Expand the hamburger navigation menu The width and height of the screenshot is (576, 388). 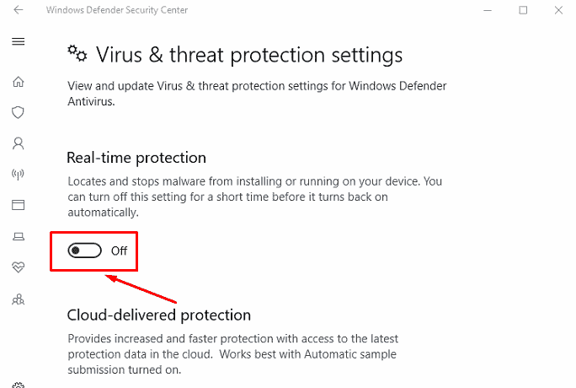(18, 41)
